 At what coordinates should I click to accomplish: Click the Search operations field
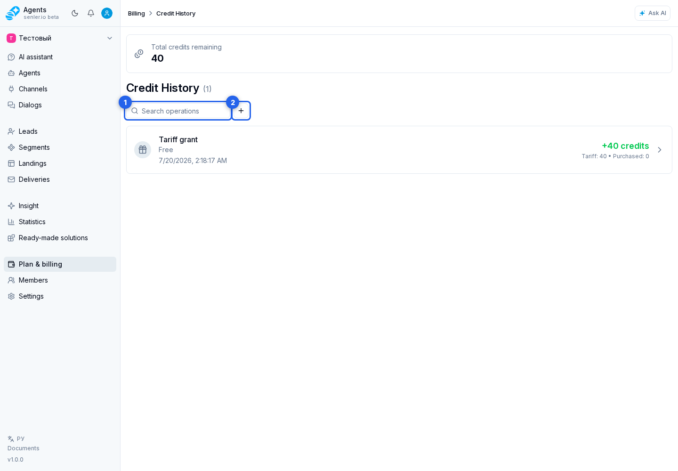click(178, 111)
